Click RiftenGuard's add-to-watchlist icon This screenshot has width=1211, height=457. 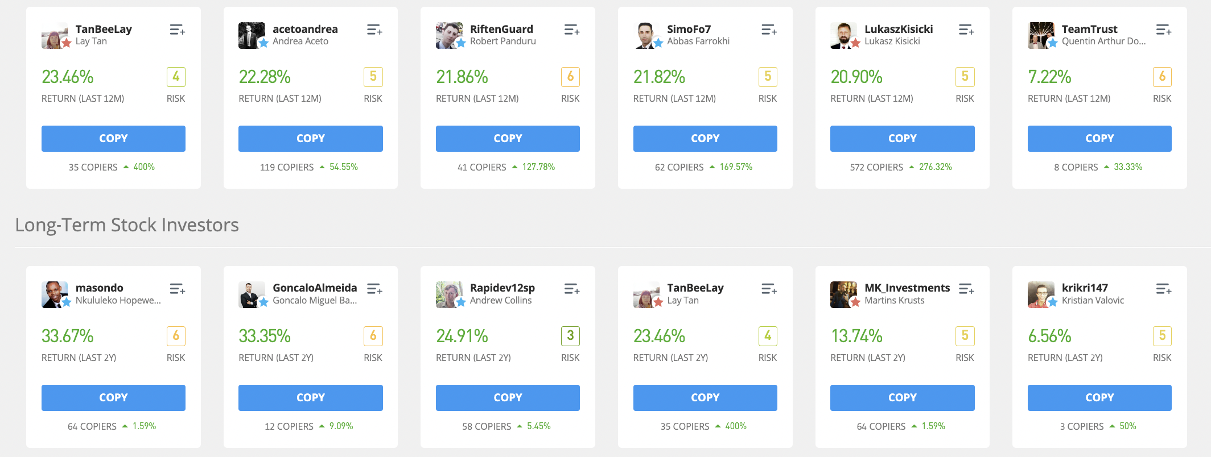pyautogui.click(x=571, y=30)
